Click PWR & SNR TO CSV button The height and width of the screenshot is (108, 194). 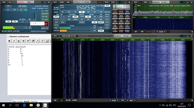click(x=69, y=36)
